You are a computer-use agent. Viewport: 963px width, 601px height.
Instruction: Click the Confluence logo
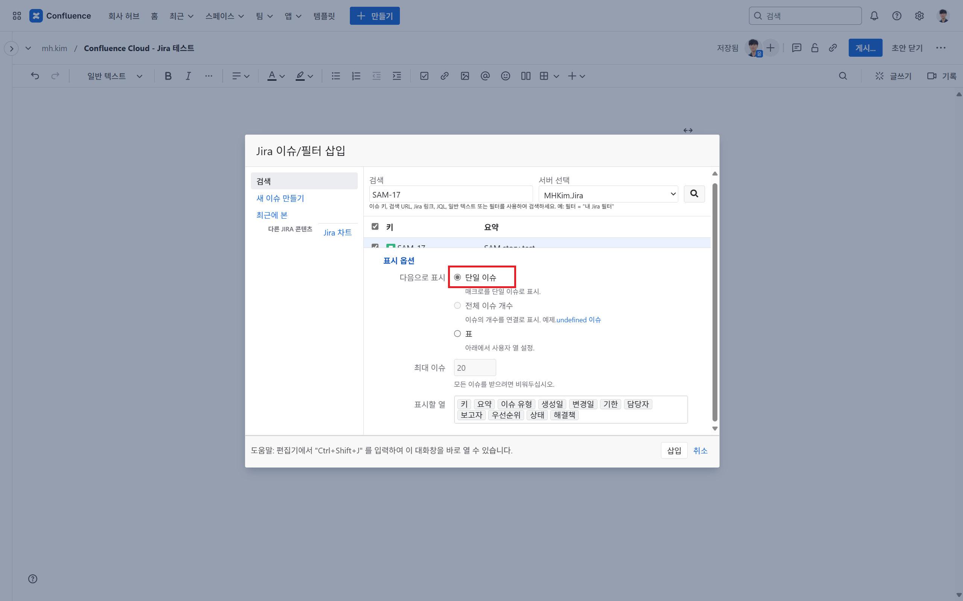(x=60, y=16)
